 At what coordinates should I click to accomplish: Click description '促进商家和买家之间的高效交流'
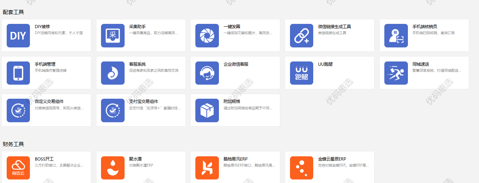[154, 71]
